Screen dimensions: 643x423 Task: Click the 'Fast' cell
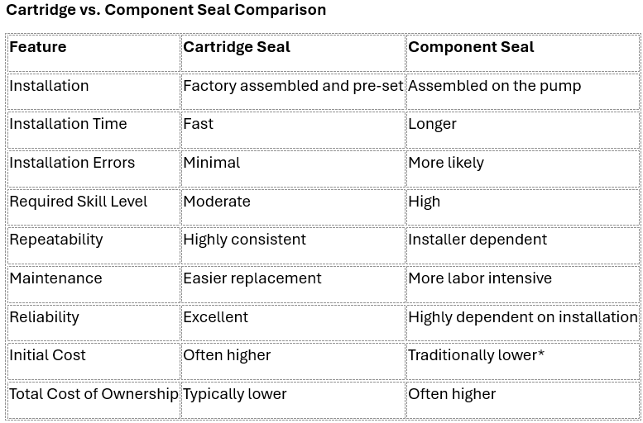click(293, 130)
